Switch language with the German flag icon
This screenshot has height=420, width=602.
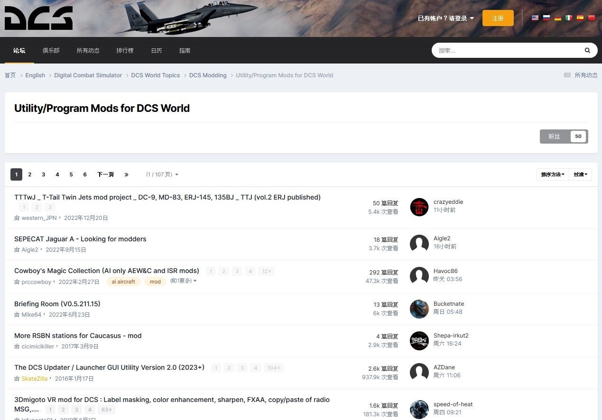pos(558,18)
